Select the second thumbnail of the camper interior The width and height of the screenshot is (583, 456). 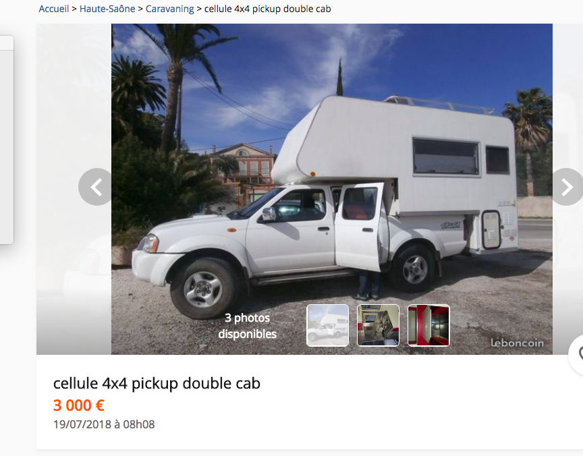378,326
